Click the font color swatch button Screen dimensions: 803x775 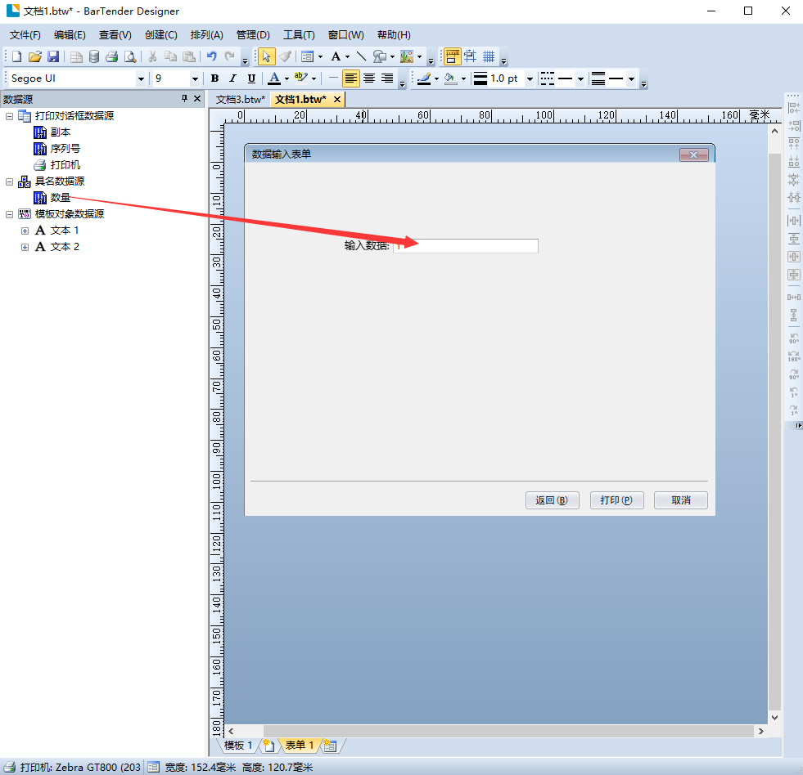pos(274,78)
